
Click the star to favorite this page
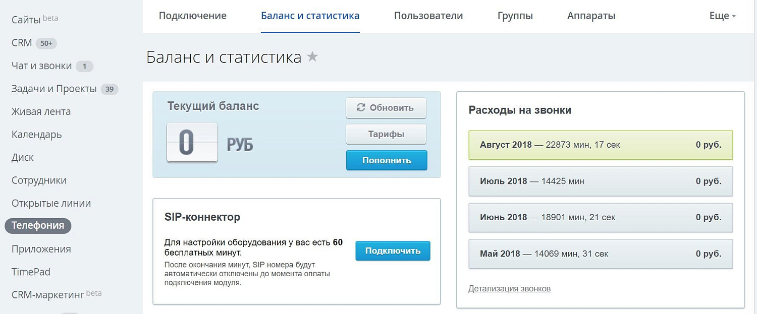pos(312,57)
